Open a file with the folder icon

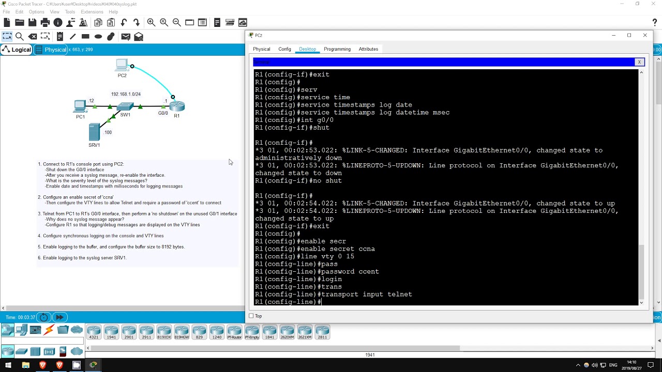20,22
